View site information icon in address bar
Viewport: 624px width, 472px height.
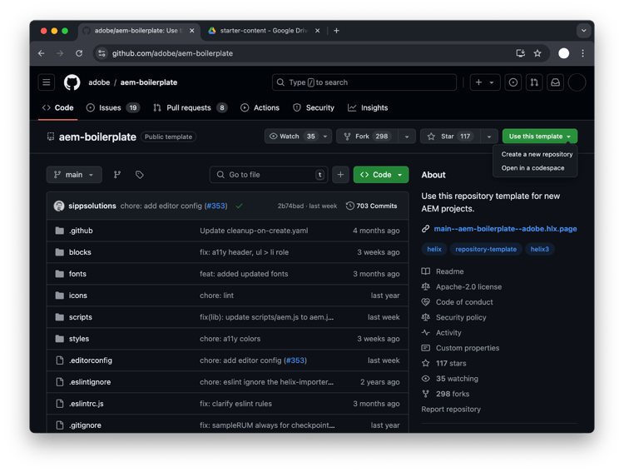[102, 53]
